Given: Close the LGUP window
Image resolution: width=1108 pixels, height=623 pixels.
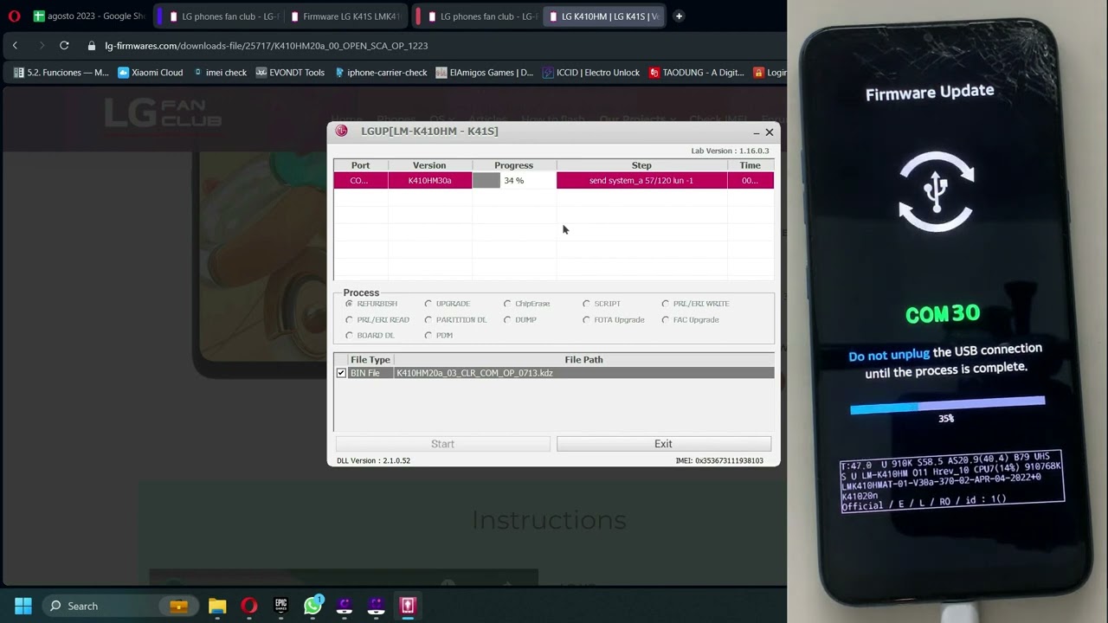Looking at the screenshot, I should pyautogui.click(x=770, y=132).
